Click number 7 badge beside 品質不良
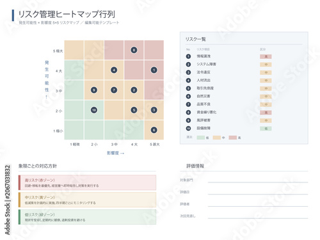Screen dimensions: 320x240 [x=188, y=104]
